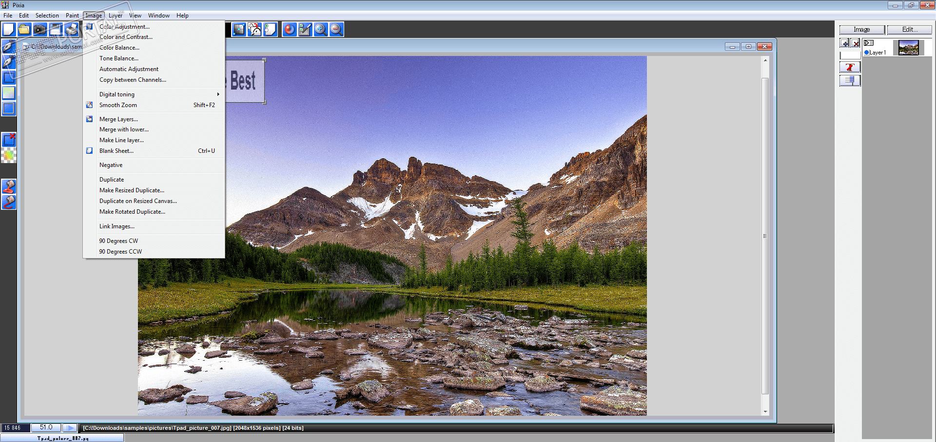This screenshot has width=936, height=442.
Task: Choose Blank Sheet... menu item
Action: point(154,151)
